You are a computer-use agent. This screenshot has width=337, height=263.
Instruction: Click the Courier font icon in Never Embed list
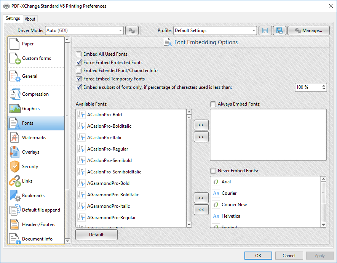click(216, 193)
